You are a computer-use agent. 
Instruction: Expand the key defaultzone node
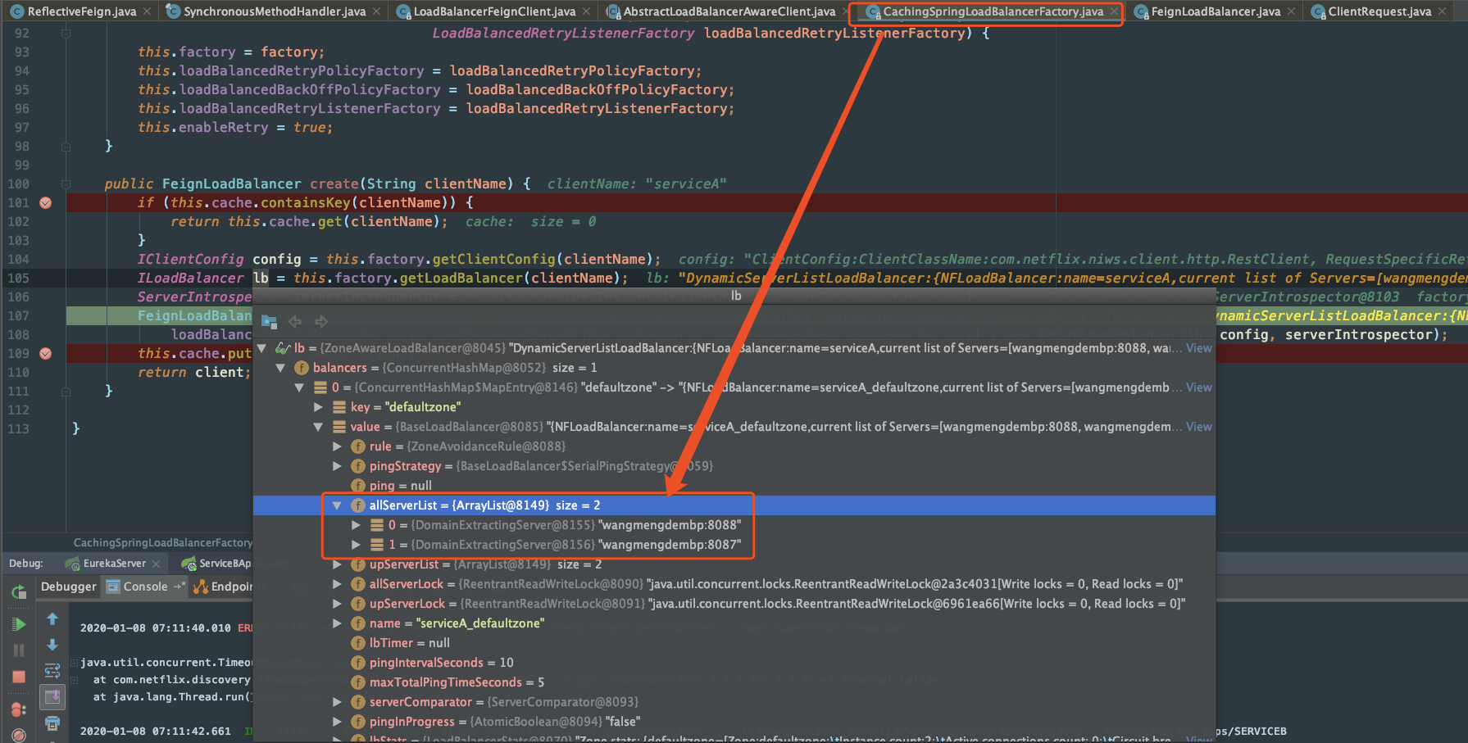point(318,407)
